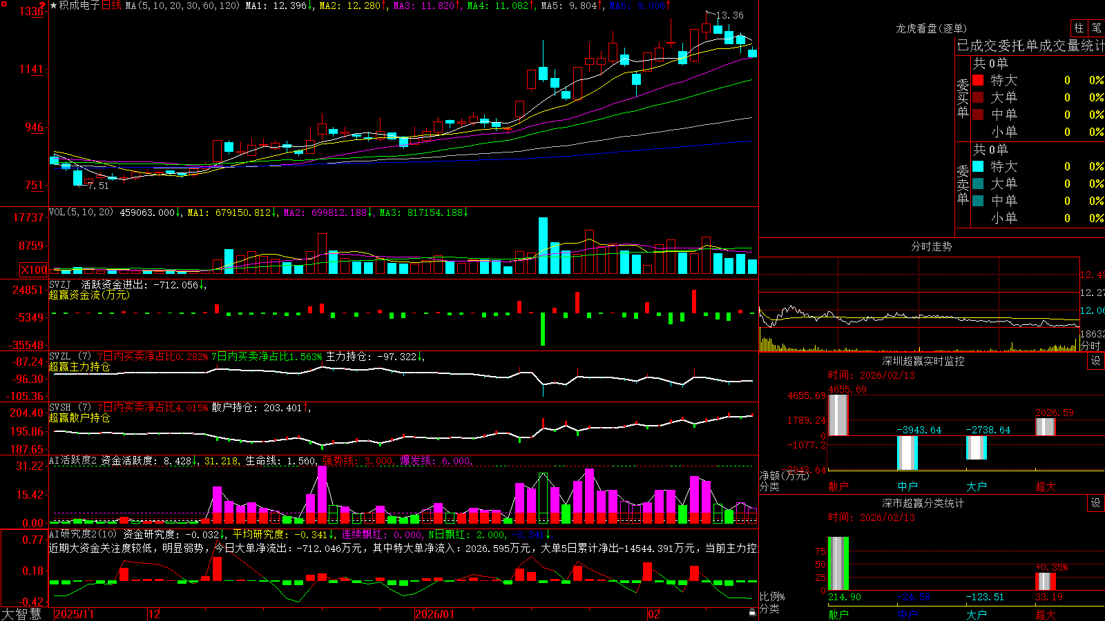Viewport: 1105px width, 621px height.
Task: Click the 12 month timeline marker
Action: [x=155, y=614]
